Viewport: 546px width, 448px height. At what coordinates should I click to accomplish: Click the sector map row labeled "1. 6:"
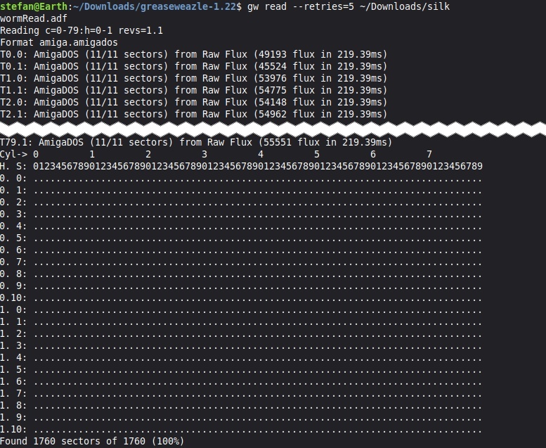[x=241, y=381]
